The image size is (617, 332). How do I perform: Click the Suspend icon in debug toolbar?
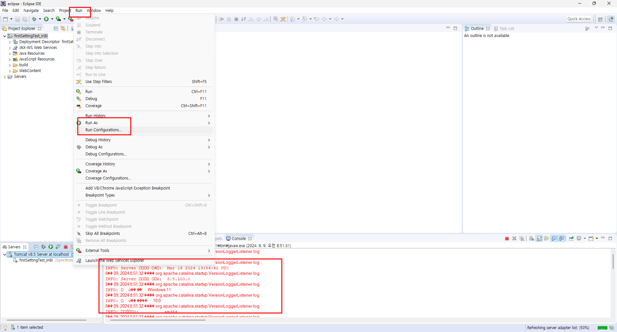229,19
